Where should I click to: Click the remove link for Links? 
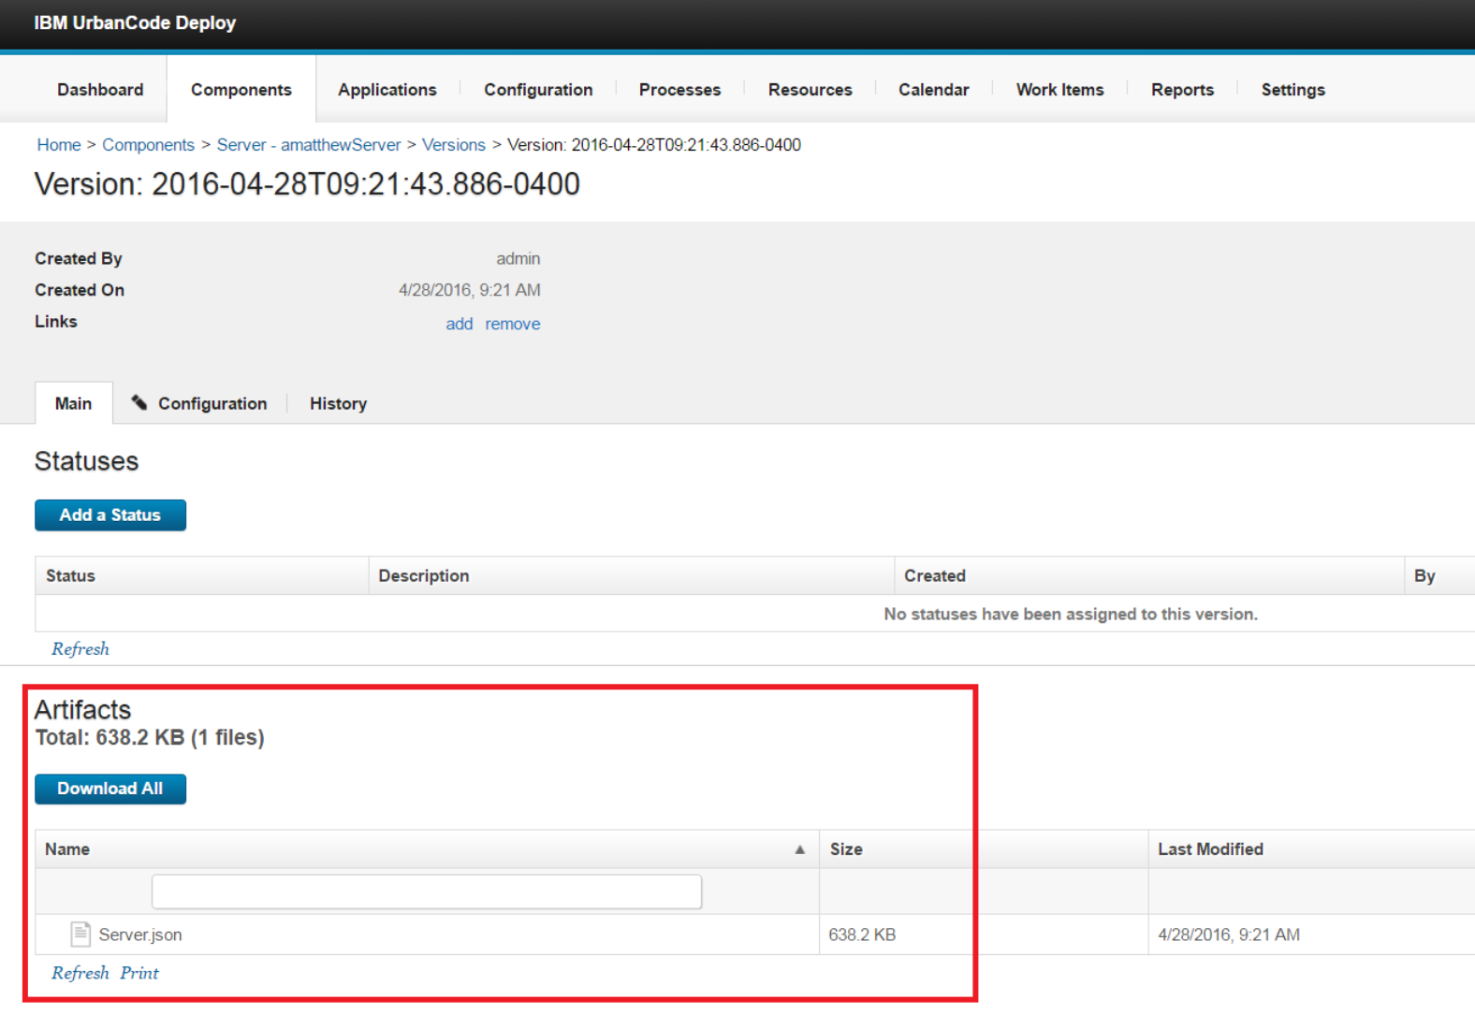(x=512, y=324)
